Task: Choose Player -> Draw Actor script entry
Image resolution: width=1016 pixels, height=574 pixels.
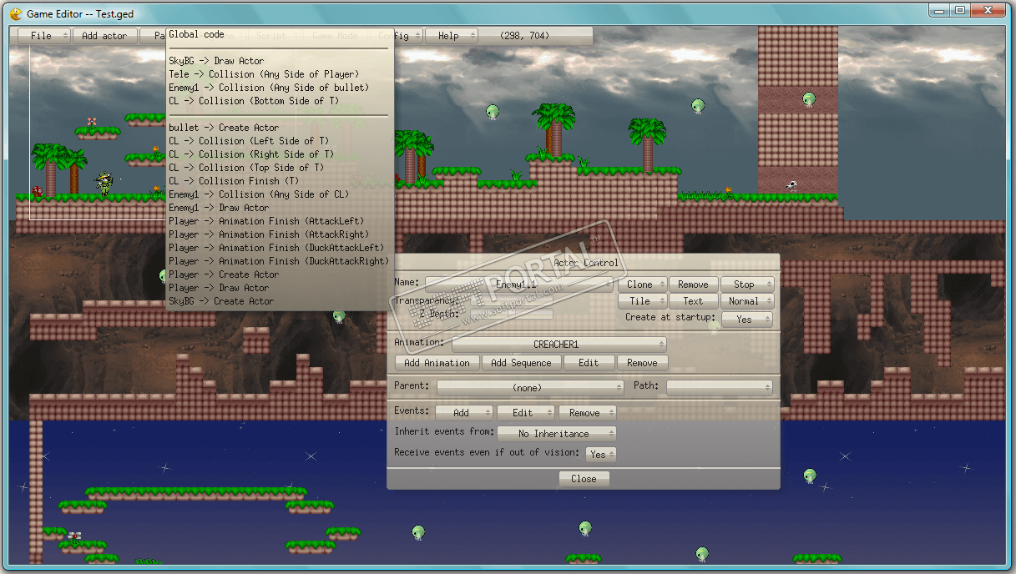Action: [x=219, y=288]
